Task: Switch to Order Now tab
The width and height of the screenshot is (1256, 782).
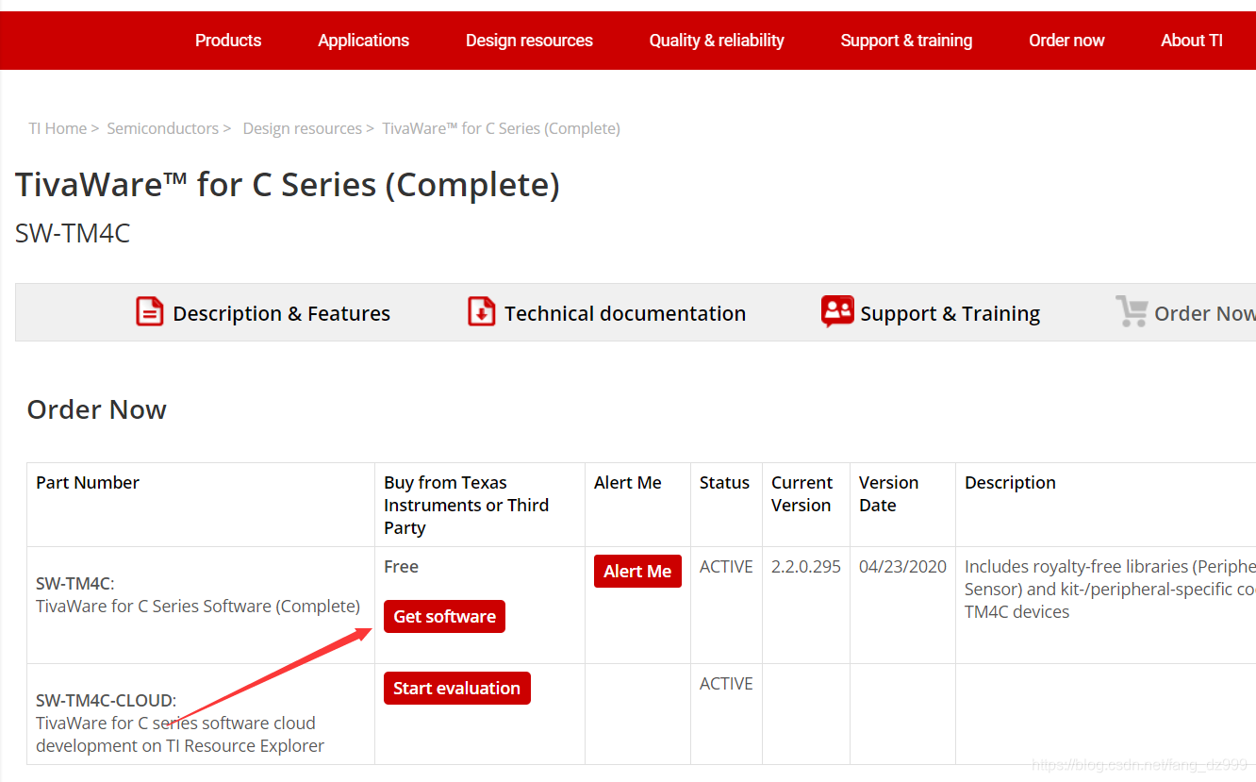Action: [x=1205, y=313]
